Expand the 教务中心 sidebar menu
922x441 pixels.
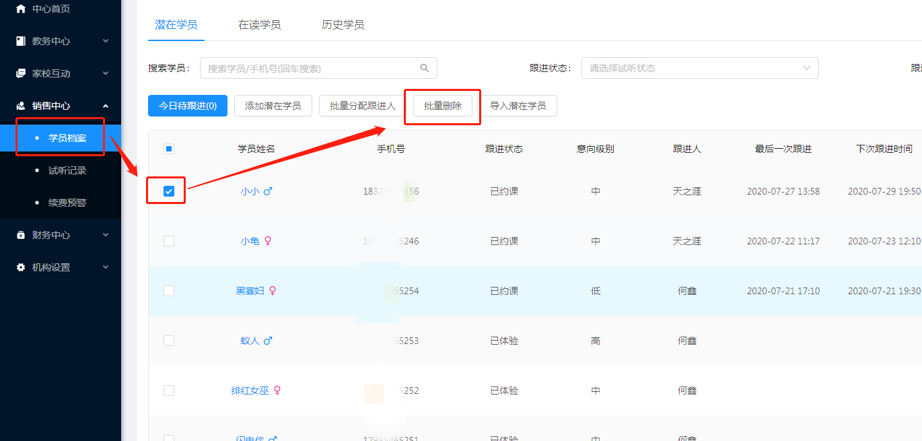[61, 41]
